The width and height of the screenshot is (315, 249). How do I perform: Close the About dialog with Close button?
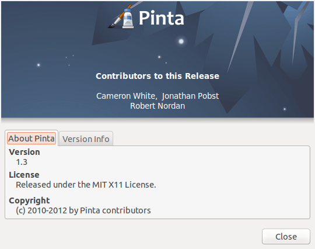[286, 237]
